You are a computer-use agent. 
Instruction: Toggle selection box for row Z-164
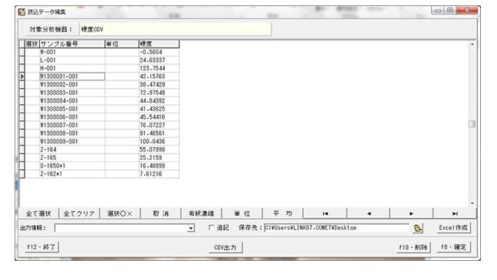22,149
